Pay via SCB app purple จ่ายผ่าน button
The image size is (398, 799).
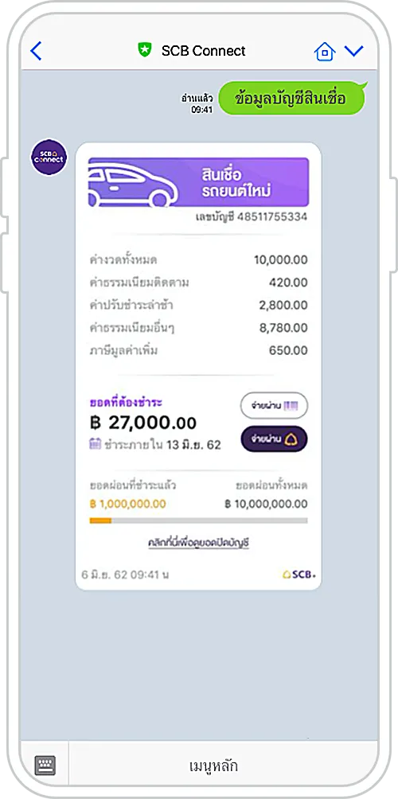pos(274,438)
